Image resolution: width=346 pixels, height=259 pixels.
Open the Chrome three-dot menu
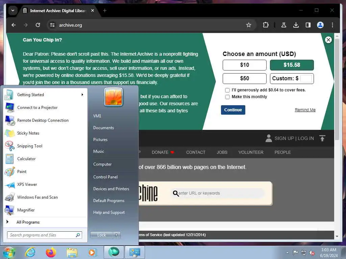[332, 25]
